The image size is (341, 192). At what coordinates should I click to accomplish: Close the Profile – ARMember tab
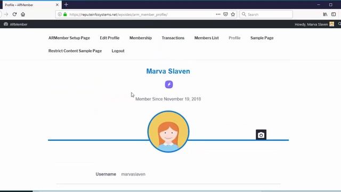click(57, 5)
